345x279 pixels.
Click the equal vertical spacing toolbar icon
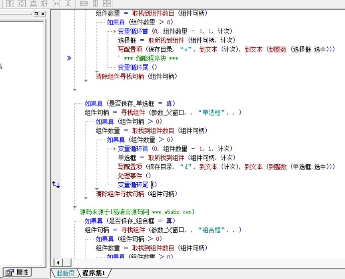point(68,4)
